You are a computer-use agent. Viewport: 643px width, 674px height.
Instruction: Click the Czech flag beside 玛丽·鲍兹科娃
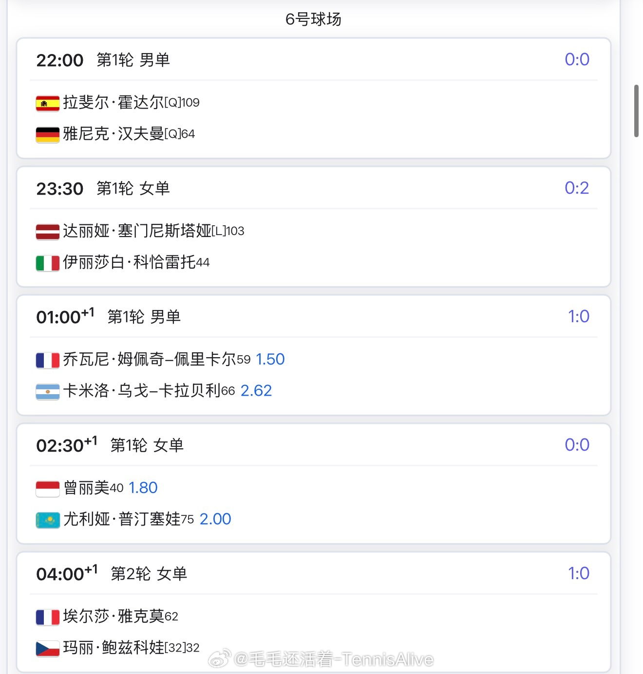48,648
